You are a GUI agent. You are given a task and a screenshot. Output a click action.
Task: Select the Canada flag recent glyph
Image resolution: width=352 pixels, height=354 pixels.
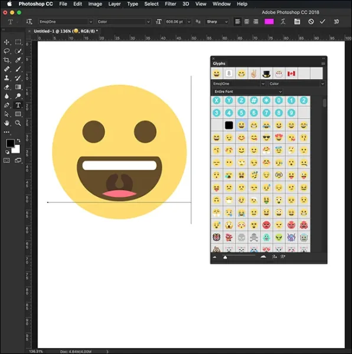291,74
